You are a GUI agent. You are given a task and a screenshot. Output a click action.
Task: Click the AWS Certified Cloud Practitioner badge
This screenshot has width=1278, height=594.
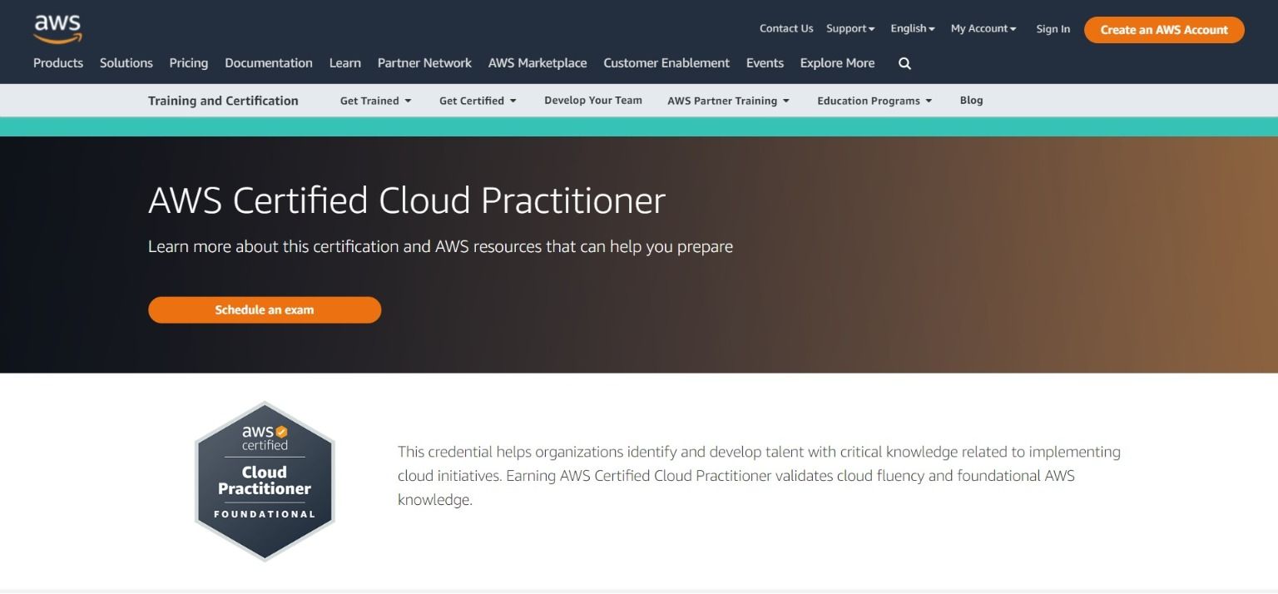[265, 481]
